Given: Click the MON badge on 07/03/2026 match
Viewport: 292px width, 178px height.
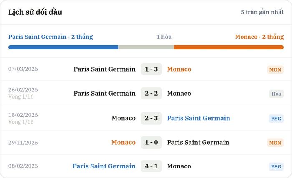Looking at the screenshot, I should tap(275, 69).
